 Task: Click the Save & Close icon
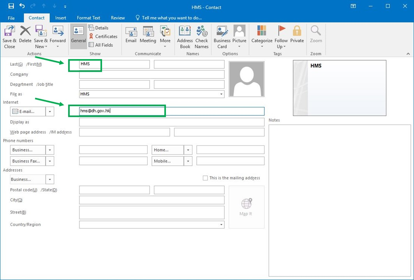tap(9, 35)
